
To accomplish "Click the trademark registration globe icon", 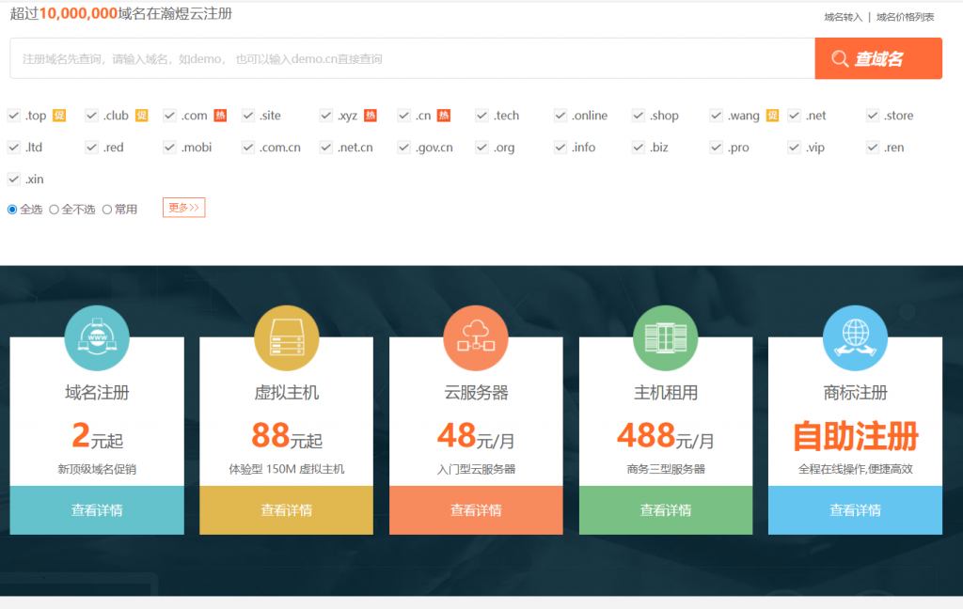I will (x=855, y=338).
